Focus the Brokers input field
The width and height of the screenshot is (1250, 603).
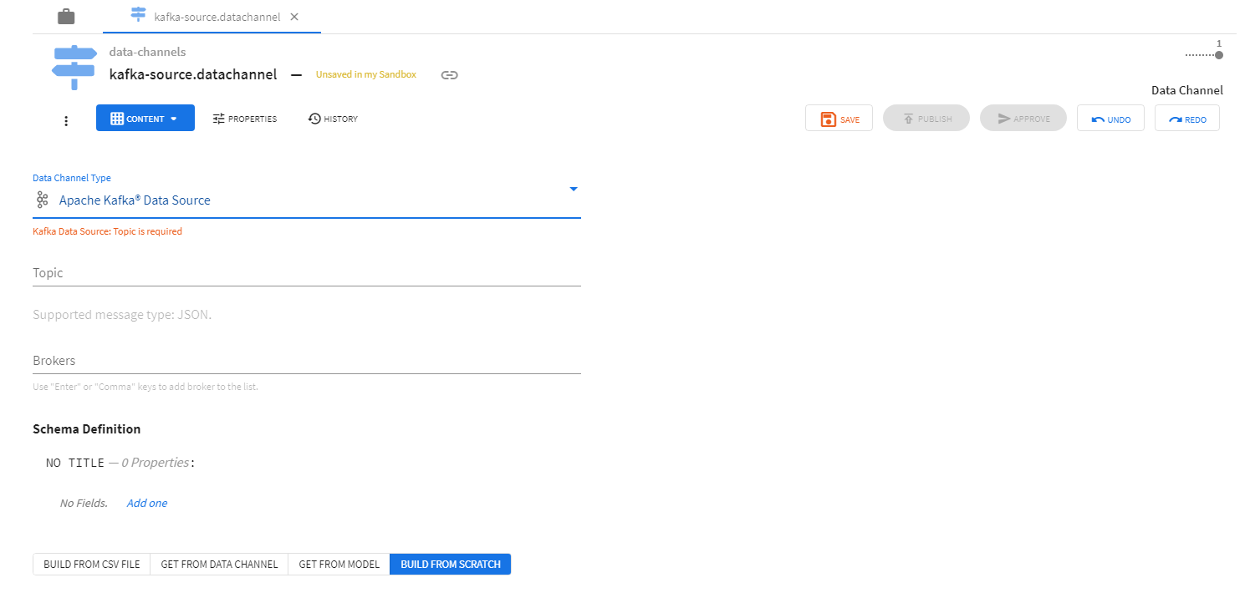coord(306,361)
